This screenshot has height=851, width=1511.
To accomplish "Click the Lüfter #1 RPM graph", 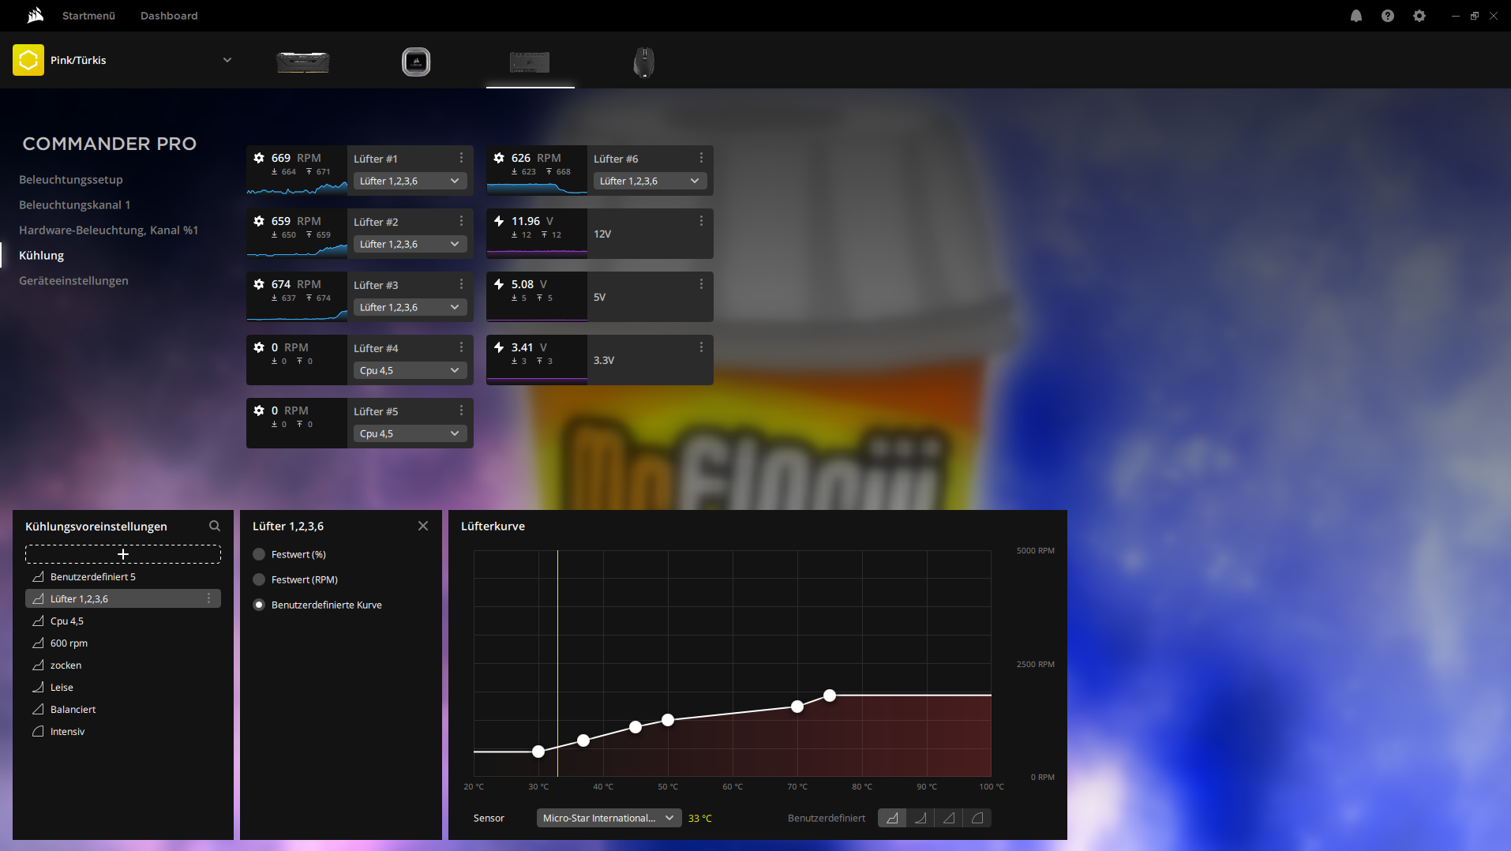I will [x=297, y=187].
